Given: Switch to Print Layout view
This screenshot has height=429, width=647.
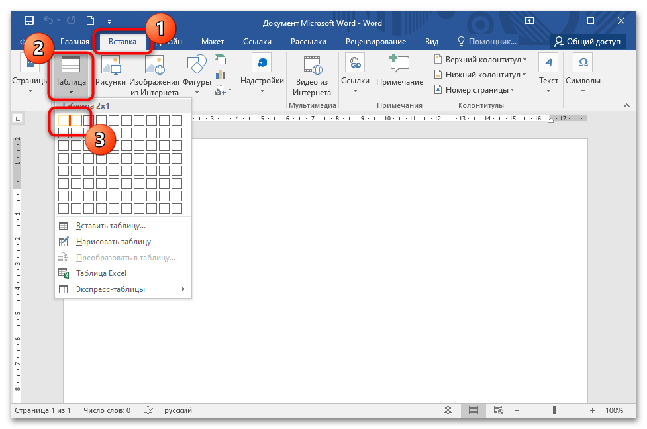Looking at the screenshot, I should tap(473, 410).
